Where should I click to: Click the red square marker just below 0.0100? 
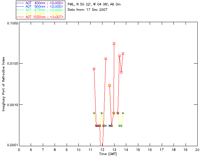(x=94, y=69)
